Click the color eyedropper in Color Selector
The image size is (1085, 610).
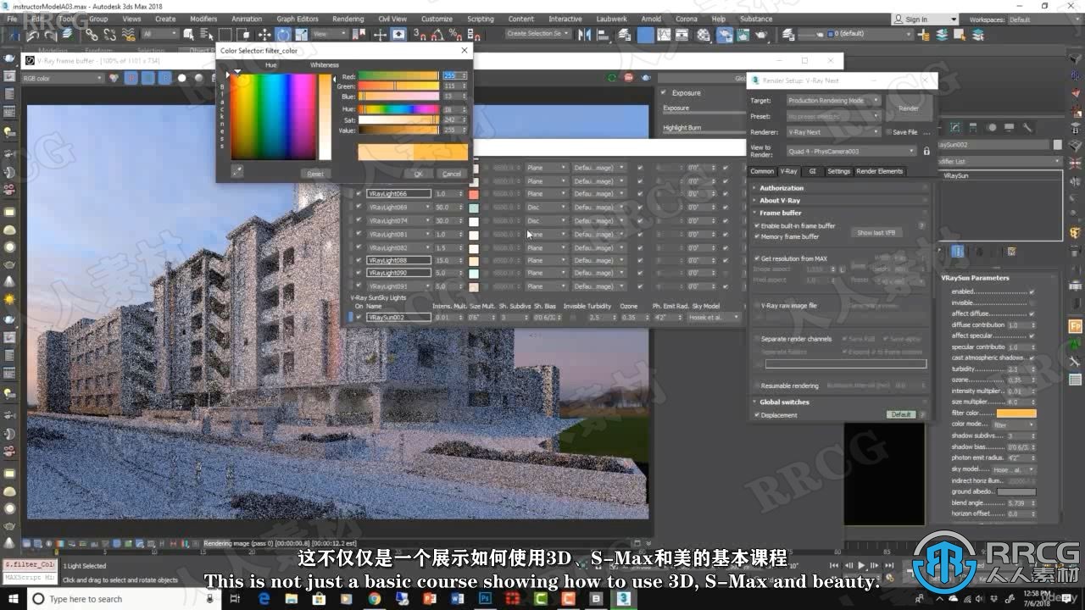click(237, 171)
